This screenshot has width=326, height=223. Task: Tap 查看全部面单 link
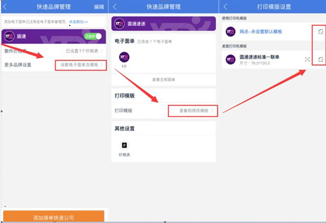pyautogui.click(x=164, y=80)
